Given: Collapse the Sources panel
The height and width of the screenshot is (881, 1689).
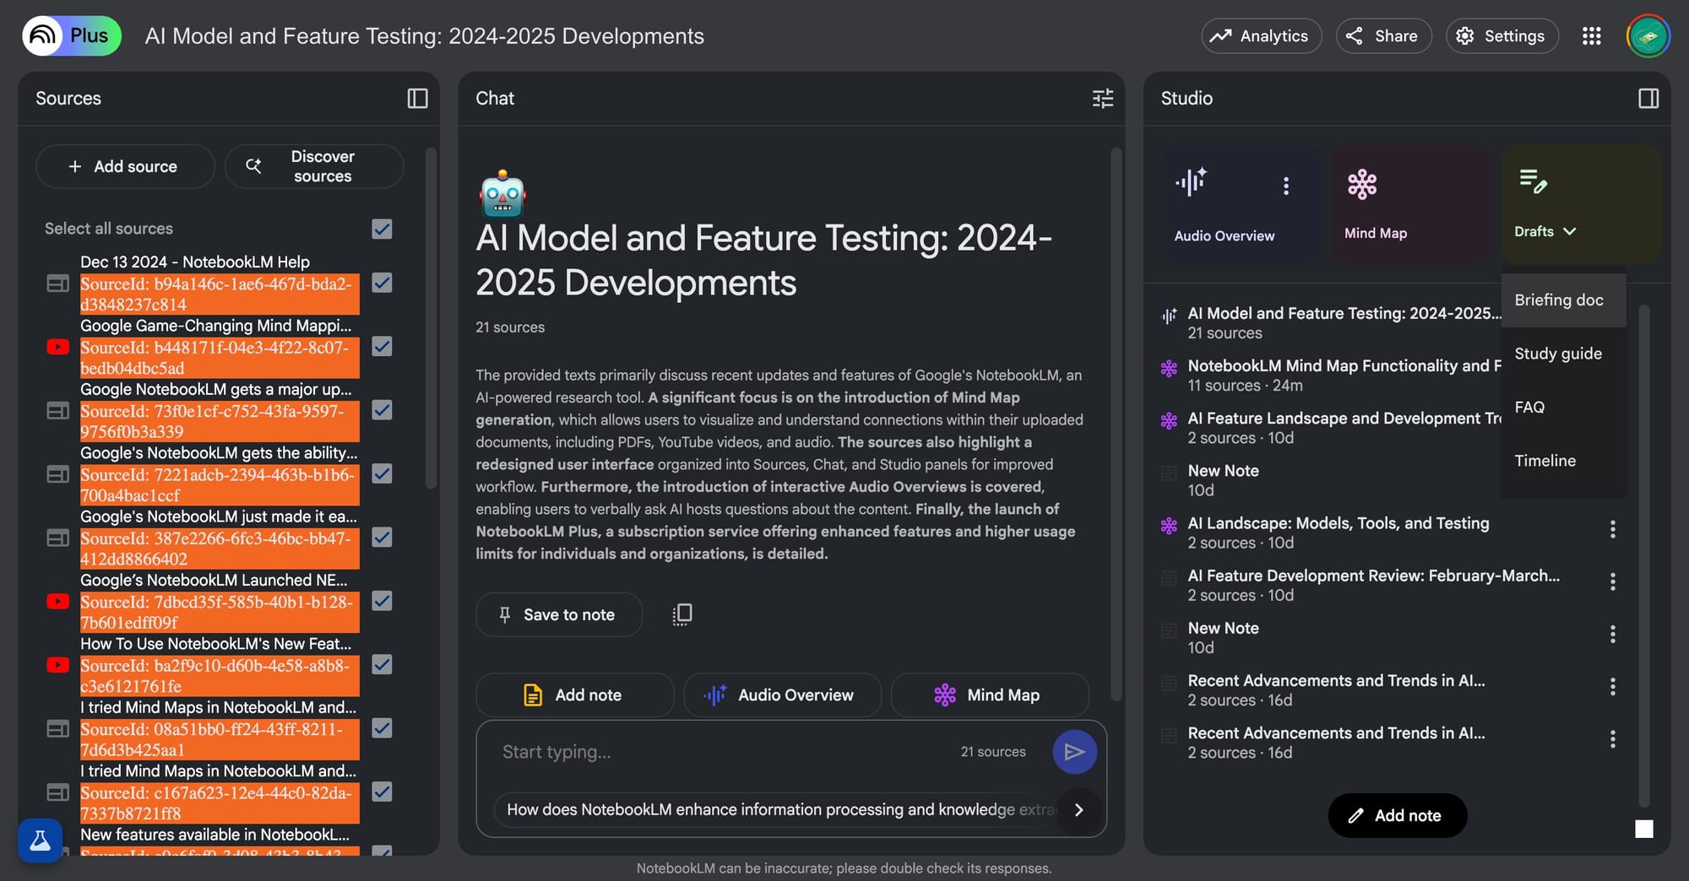Looking at the screenshot, I should point(417,99).
